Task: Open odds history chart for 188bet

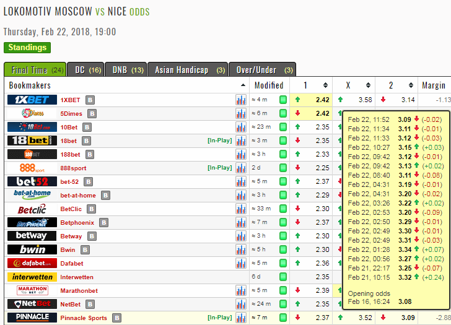Action: coord(241,154)
